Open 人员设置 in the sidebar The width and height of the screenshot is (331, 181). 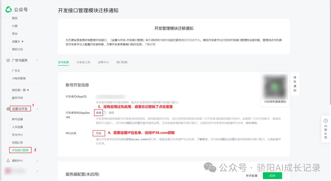click(17, 127)
